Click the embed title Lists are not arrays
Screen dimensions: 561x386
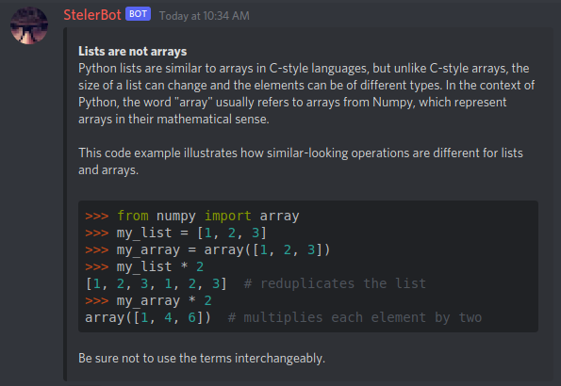[x=132, y=52]
